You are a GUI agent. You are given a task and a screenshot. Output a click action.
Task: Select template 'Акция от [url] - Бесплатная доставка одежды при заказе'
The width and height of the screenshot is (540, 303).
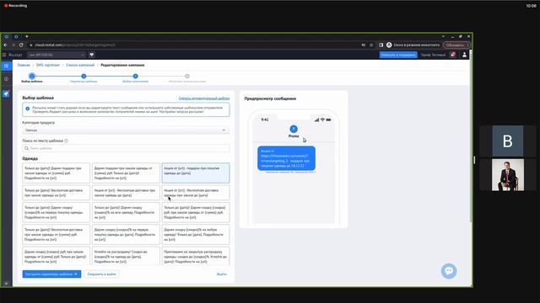pyautogui.click(x=196, y=193)
